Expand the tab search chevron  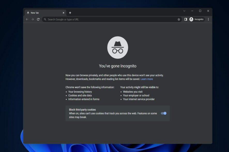tap(184, 11)
